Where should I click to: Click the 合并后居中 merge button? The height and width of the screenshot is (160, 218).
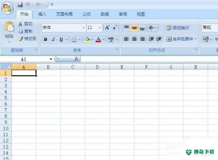pos(181,39)
